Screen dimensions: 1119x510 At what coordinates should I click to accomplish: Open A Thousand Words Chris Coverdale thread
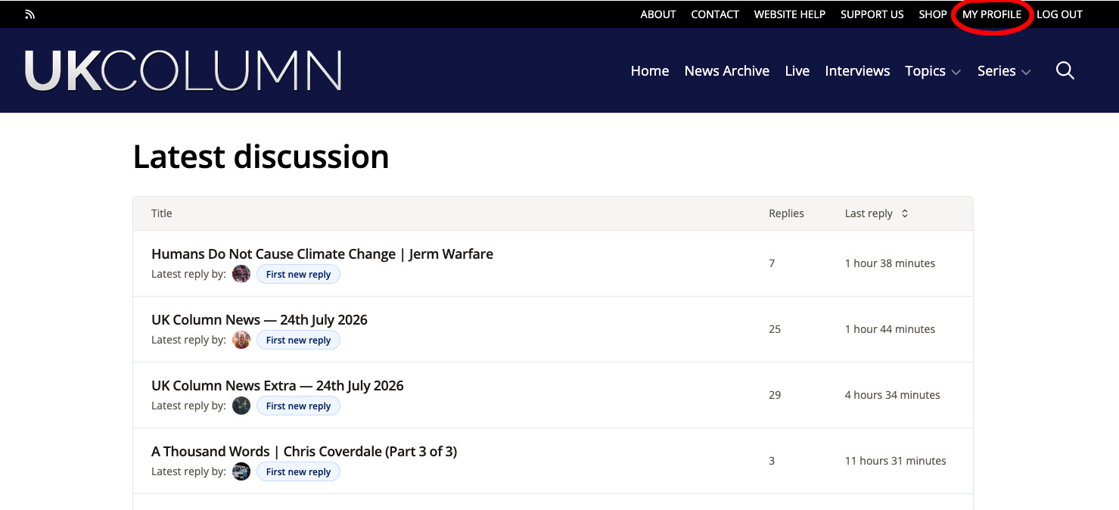pos(304,452)
